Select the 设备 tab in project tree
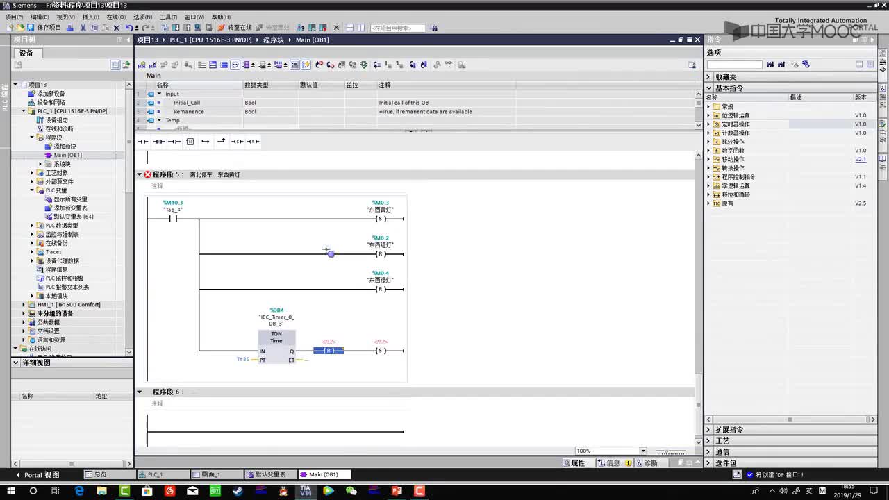Screen dimensions: 889x500 point(26,53)
